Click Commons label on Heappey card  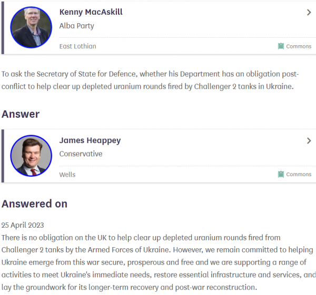[299, 174]
